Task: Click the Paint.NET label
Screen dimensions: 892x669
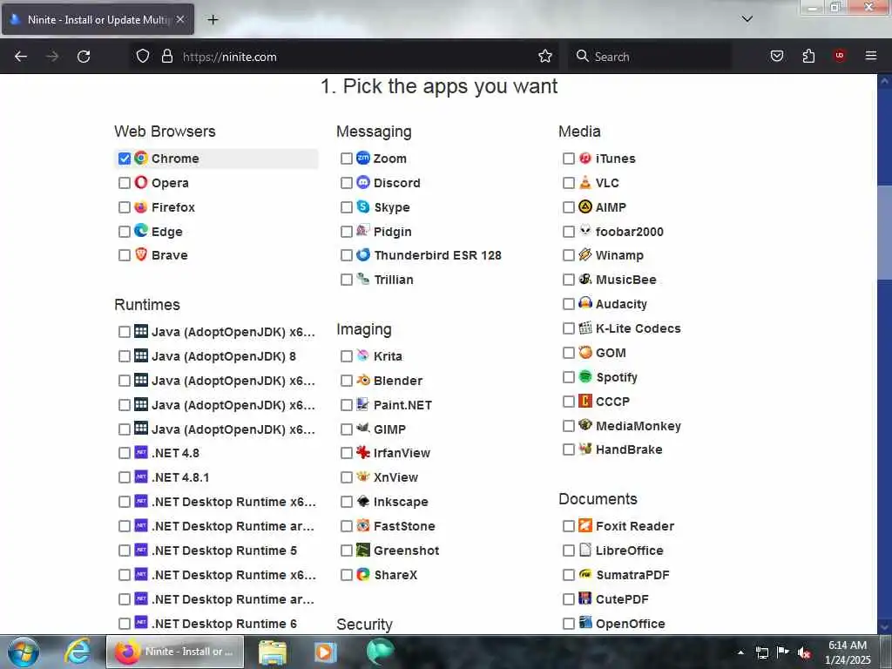Action: click(402, 405)
